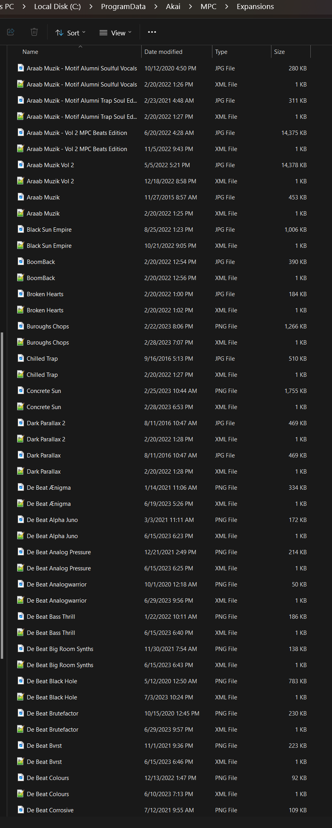Select De Beat Bvrst XML file name
Viewport: 332px width, 828px height.
[44, 762]
